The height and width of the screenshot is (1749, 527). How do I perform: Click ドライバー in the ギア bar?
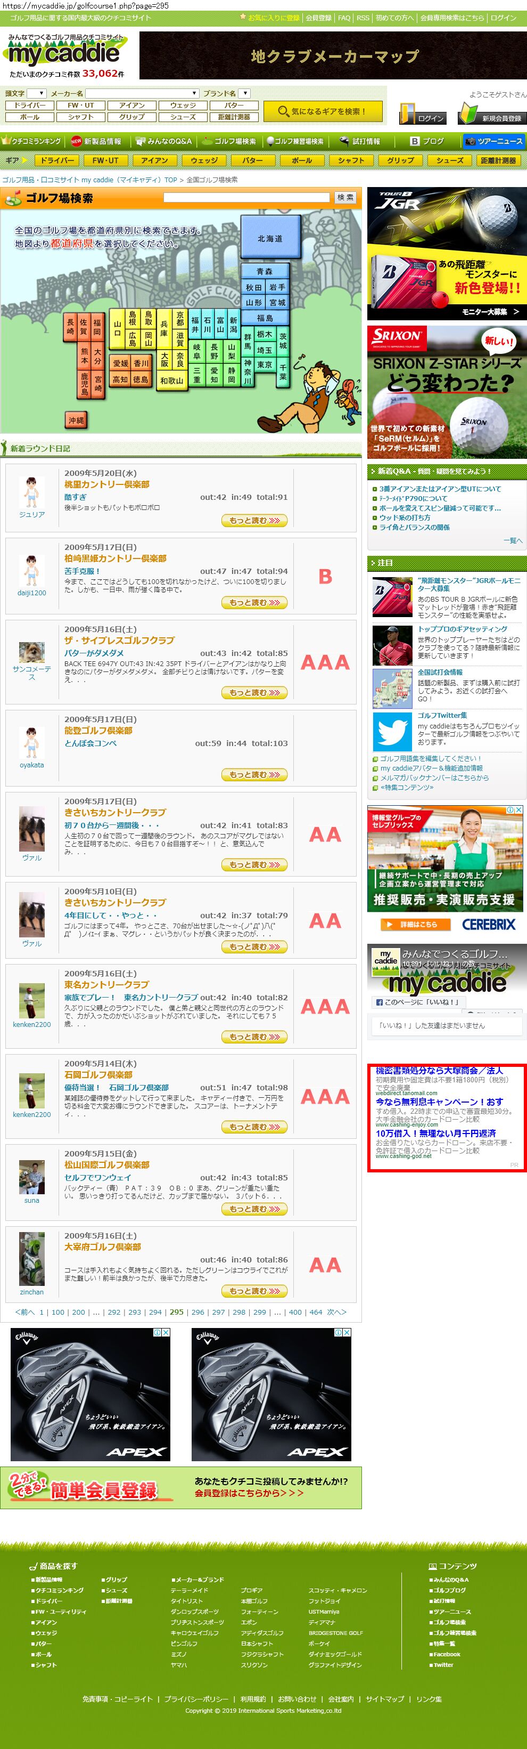coord(56,160)
